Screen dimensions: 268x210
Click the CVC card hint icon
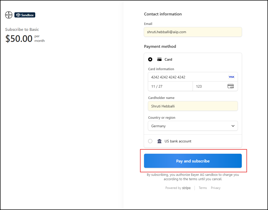(x=231, y=86)
